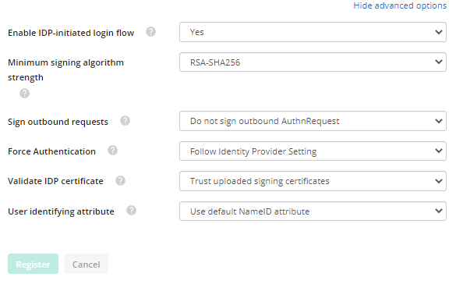The width and height of the screenshot is (456, 284).
Task: Click the Force Authentication label text
Action: pyautogui.click(x=51, y=151)
